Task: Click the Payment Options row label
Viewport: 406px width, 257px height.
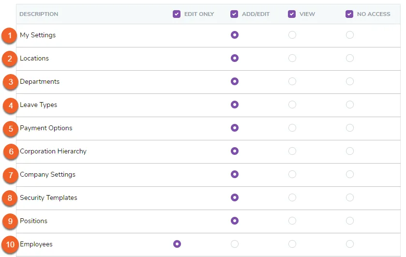Action: pyautogui.click(x=46, y=128)
